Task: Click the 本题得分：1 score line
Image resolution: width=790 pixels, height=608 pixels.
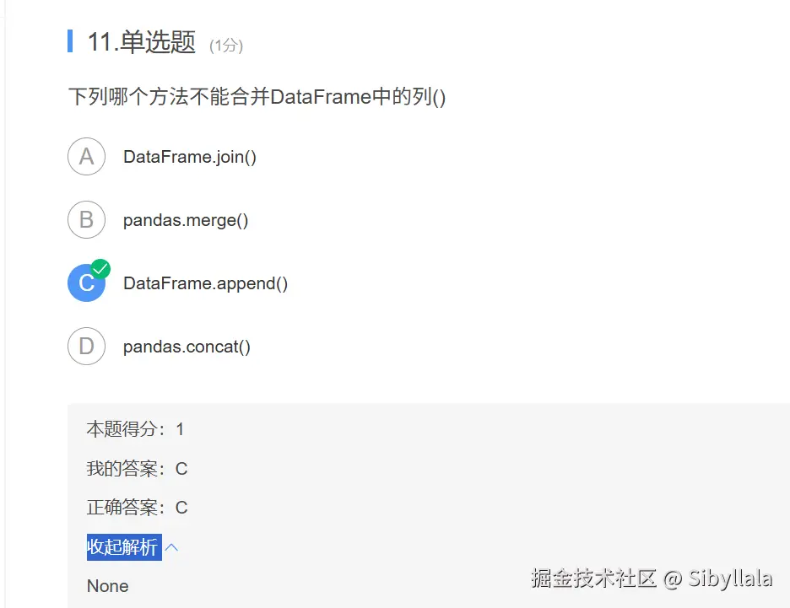Action: pyautogui.click(x=135, y=429)
